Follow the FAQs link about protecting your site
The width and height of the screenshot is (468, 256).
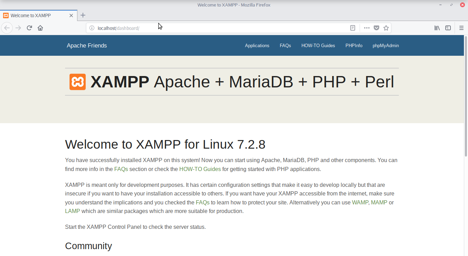[x=203, y=202]
